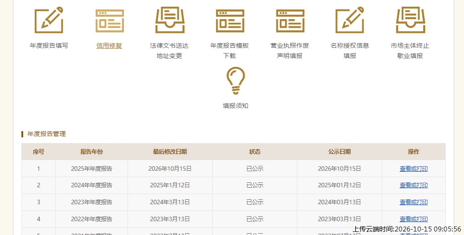Click row number 1 in the table

tap(38, 169)
